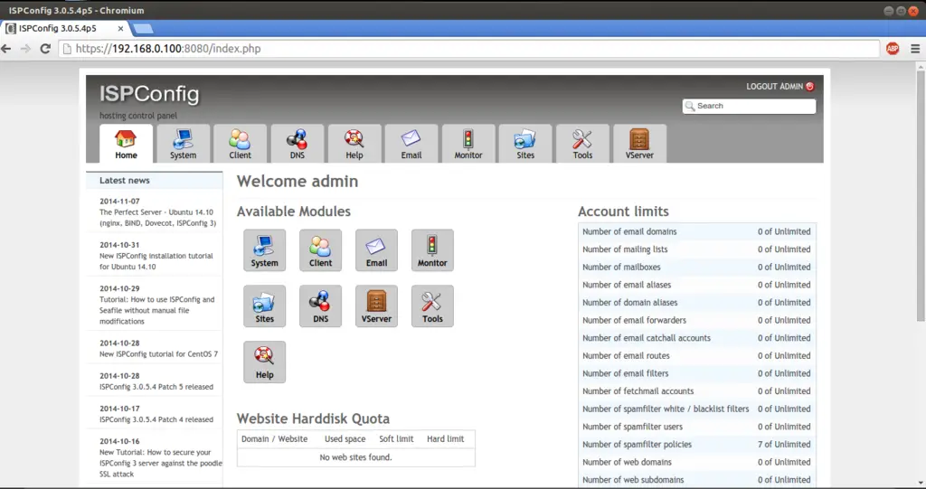
Task: Click the LOGOUT ADMIN link
Action: 774,86
